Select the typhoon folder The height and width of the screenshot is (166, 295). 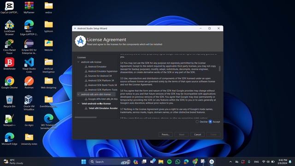48,26
